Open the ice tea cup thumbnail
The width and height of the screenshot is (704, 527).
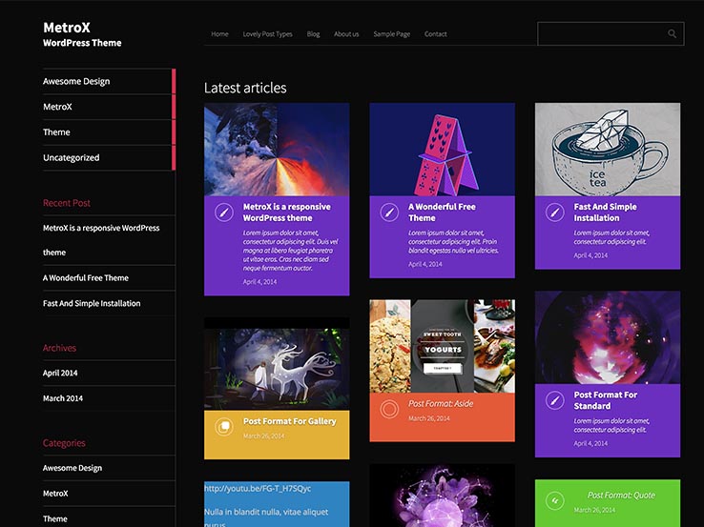(608, 150)
